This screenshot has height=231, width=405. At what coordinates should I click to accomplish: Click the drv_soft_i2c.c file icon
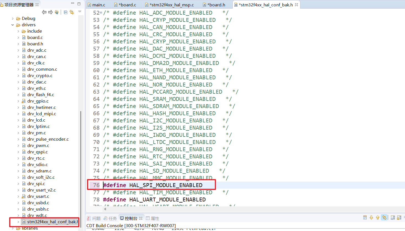[x=24, y=177]
